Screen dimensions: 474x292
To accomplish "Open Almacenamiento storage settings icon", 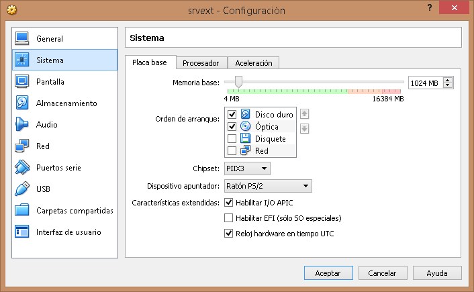I will [x=22, y=103].
